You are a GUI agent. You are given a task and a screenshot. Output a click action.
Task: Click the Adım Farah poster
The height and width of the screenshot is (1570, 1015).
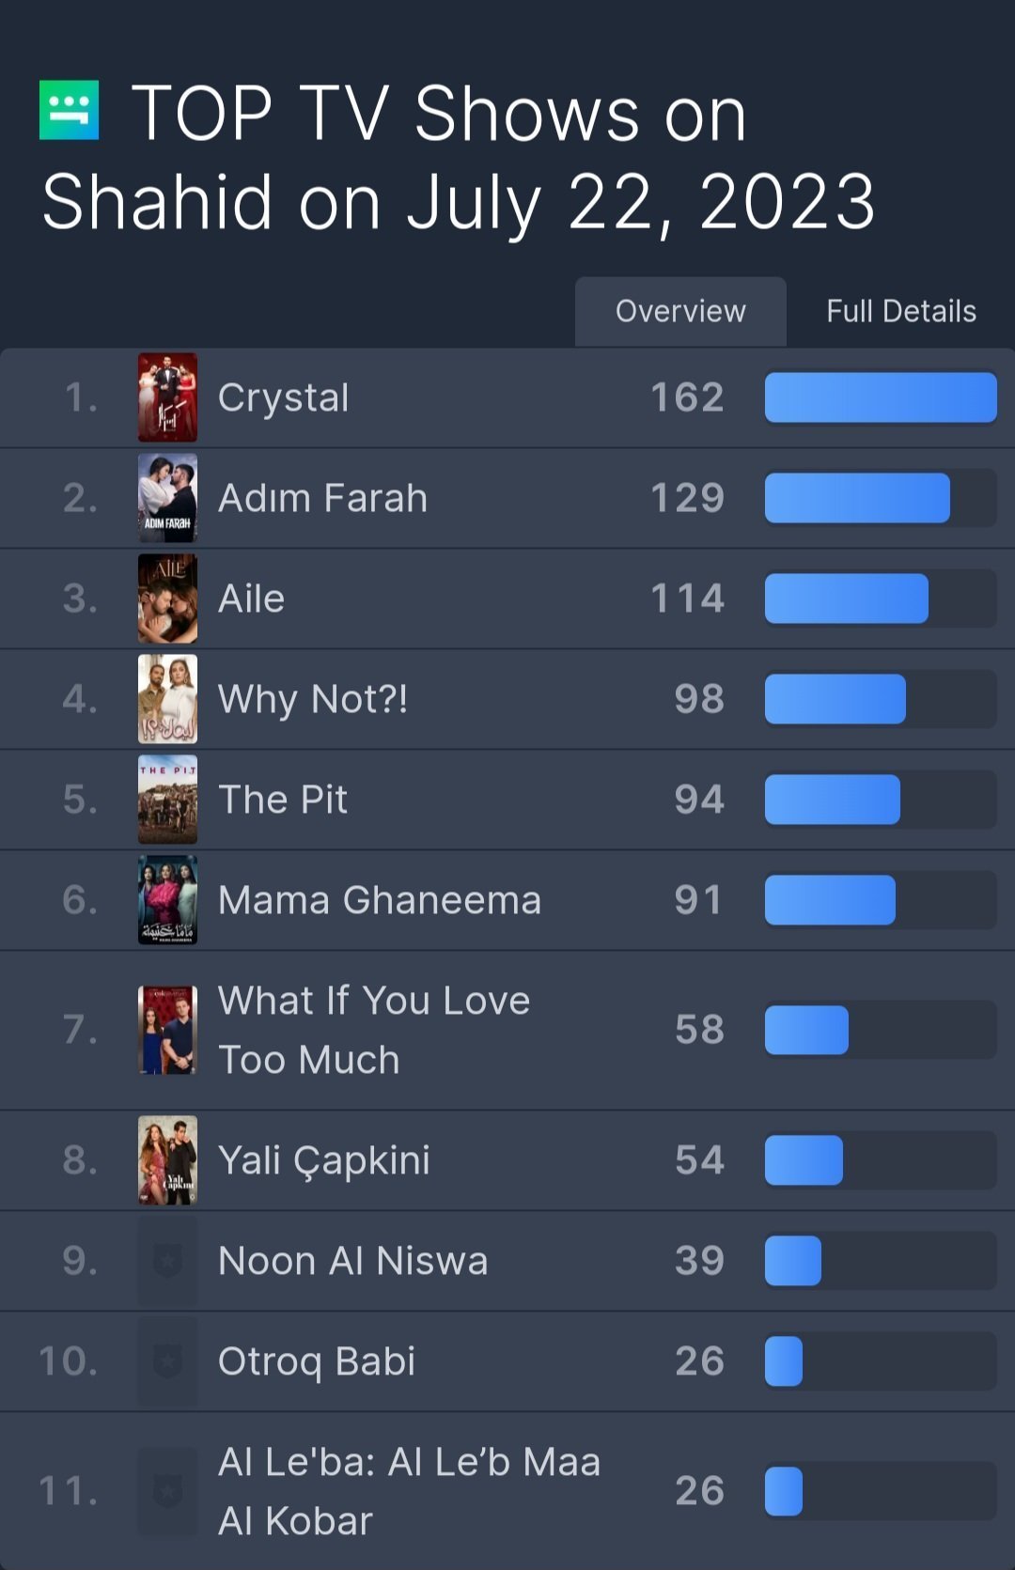[167, 498]
